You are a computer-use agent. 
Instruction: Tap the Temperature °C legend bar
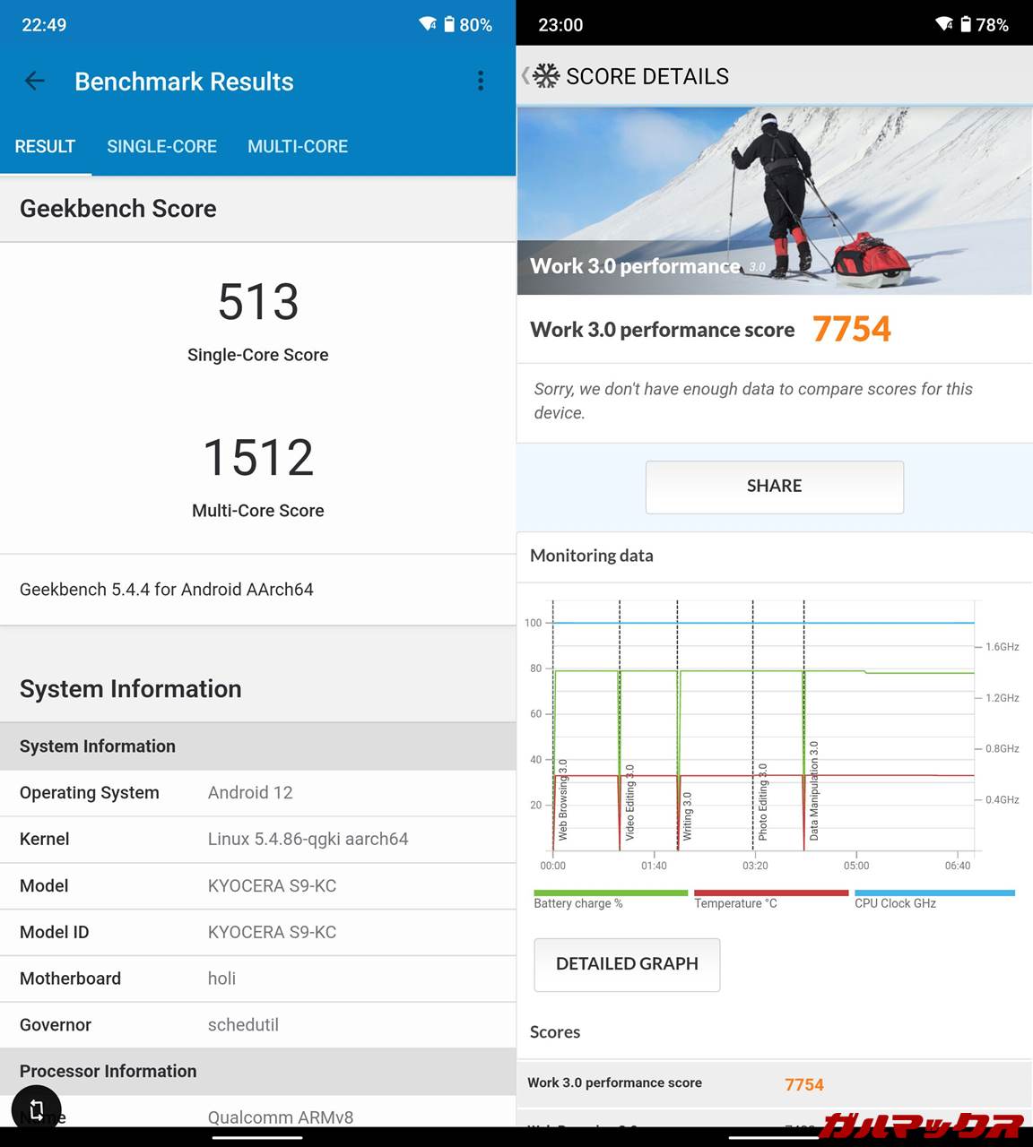pos(770,893)
